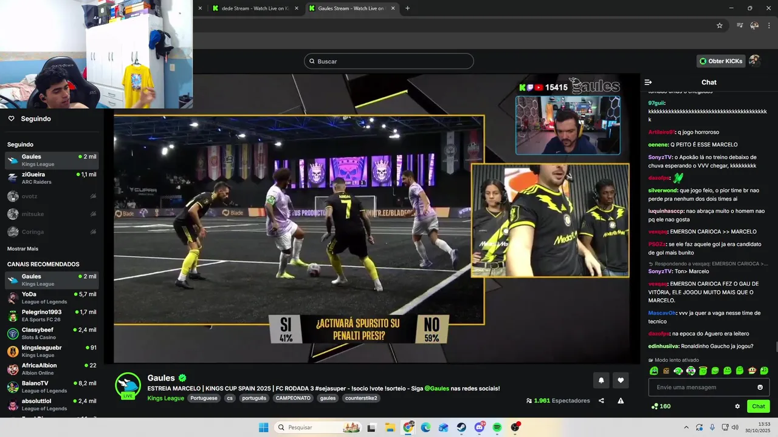This screenshot has height=437, width=778.
Task: Click the @Gaules mention in title
Action: pos(438,388)
